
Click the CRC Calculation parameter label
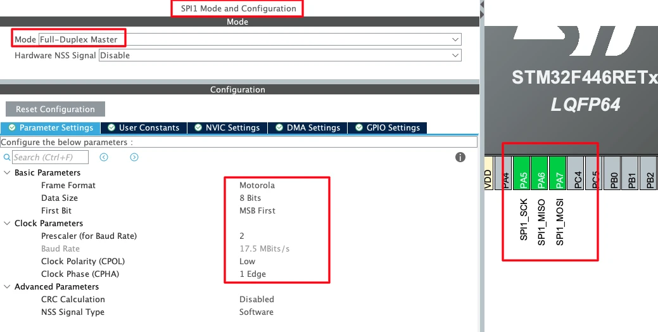(73, 299)
